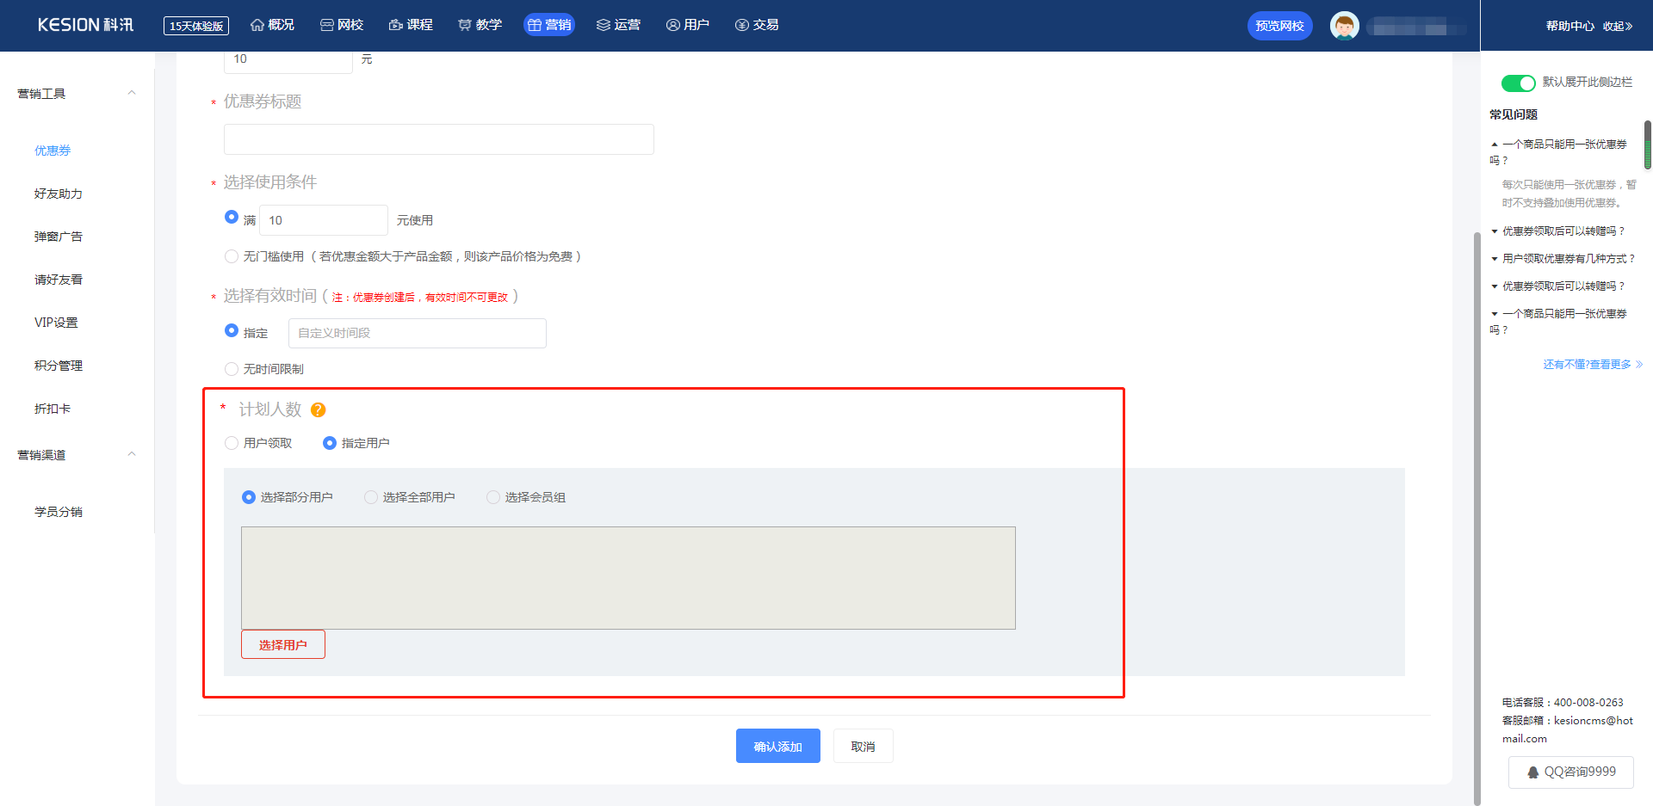Expand FAQ 用户领取优惠券有几种方式
The height and width of the screenshot is (806, 1653).
pyautogui.click(x=1567, y=259)
